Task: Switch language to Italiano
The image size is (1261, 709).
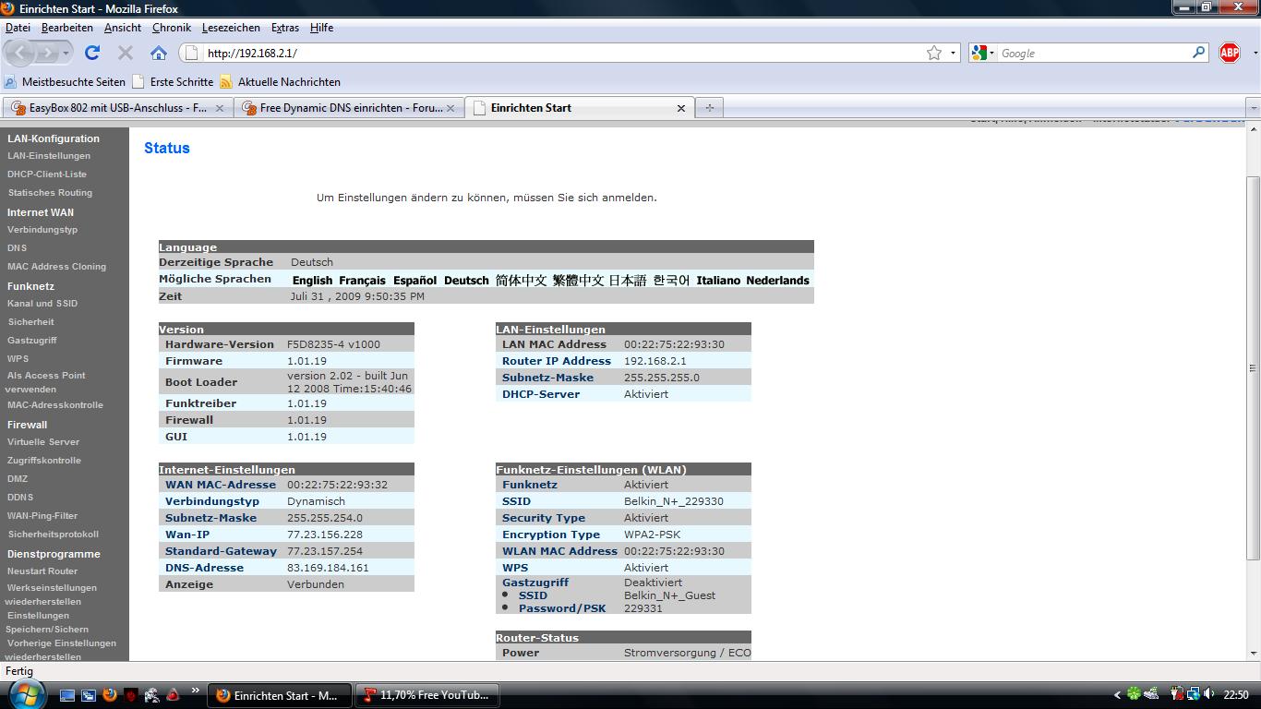Action: click(718, 281)
